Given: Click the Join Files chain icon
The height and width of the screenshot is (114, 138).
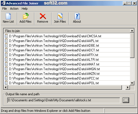Looking at the screenshot, I should [60, 16].
